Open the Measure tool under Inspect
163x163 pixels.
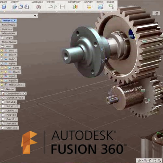pyautogui.click(x=89, y=7)
